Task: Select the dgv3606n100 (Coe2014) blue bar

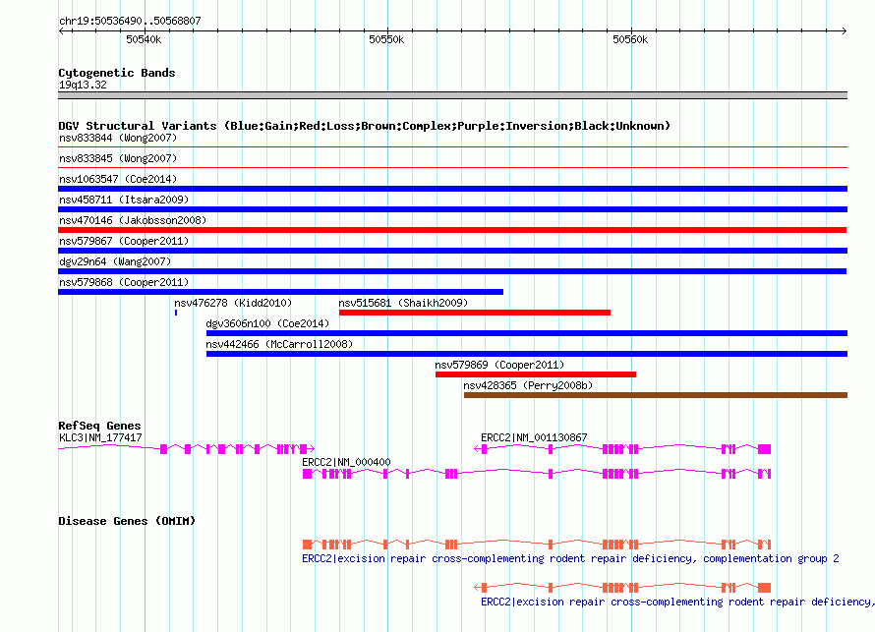Action: (527, 333)
